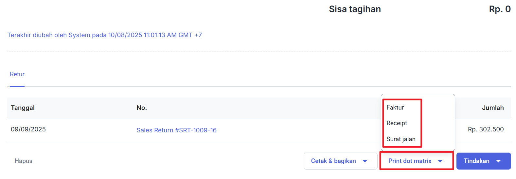The height and width of the screenshot is (179, 516).
Task: Choose Receipt in the dot matrix menu
Action: click(397, 123)
